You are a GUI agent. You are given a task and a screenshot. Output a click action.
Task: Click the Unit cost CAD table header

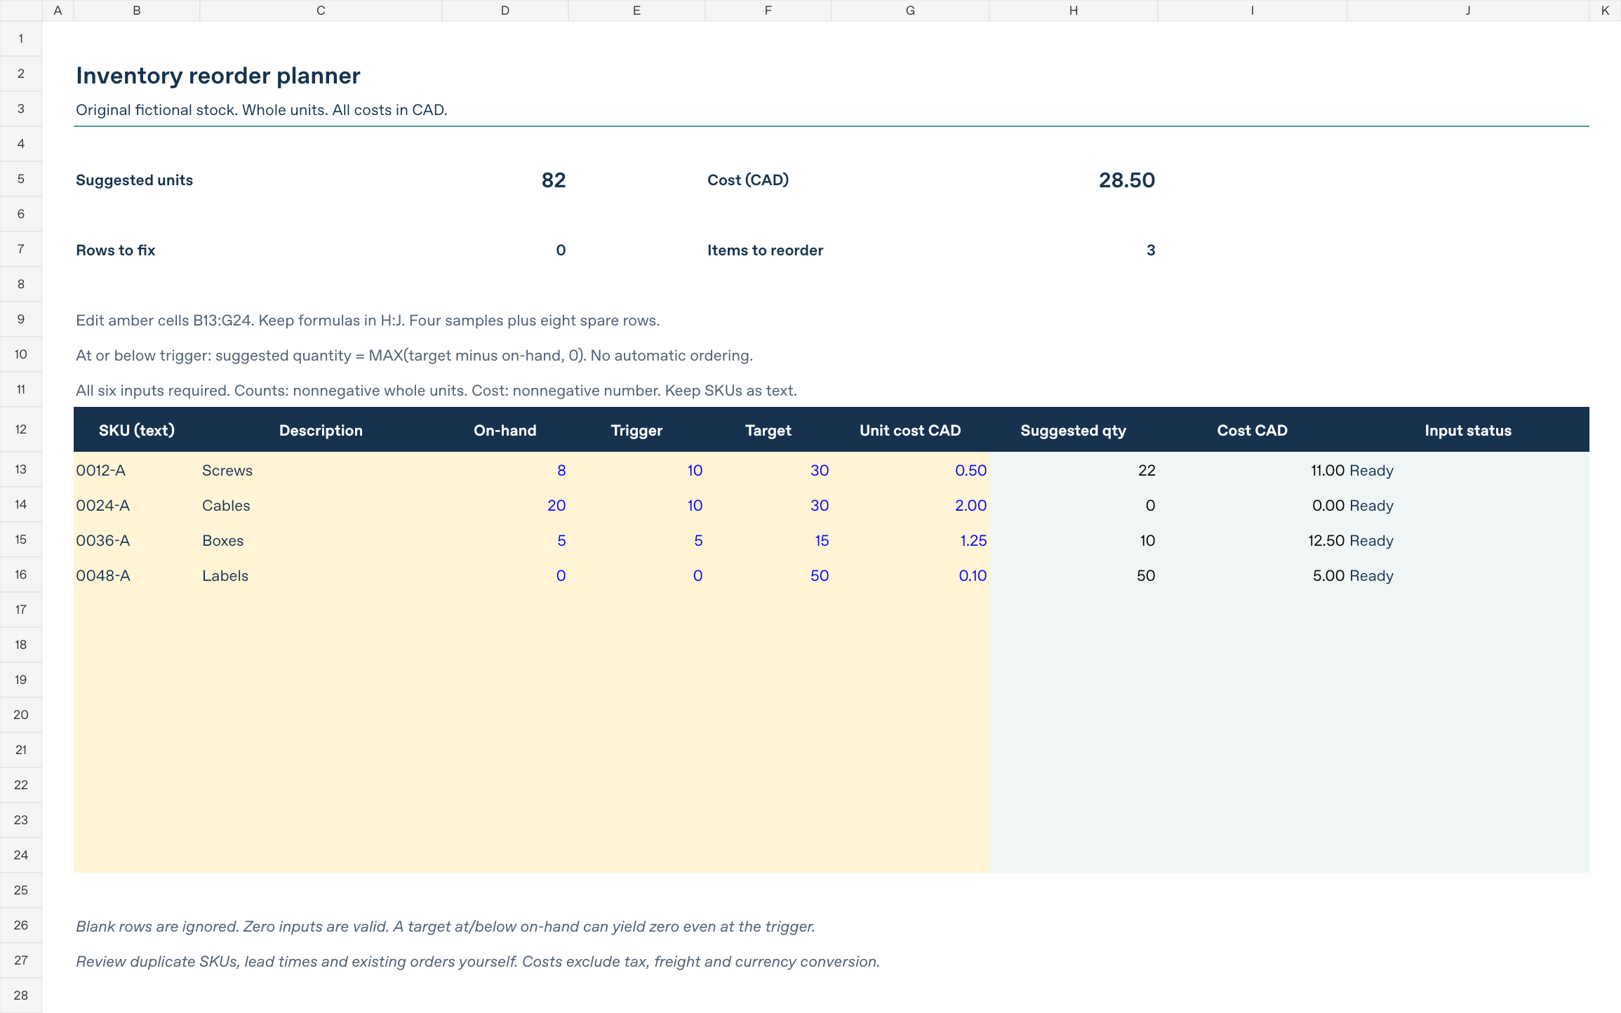[x=910, y=430]
